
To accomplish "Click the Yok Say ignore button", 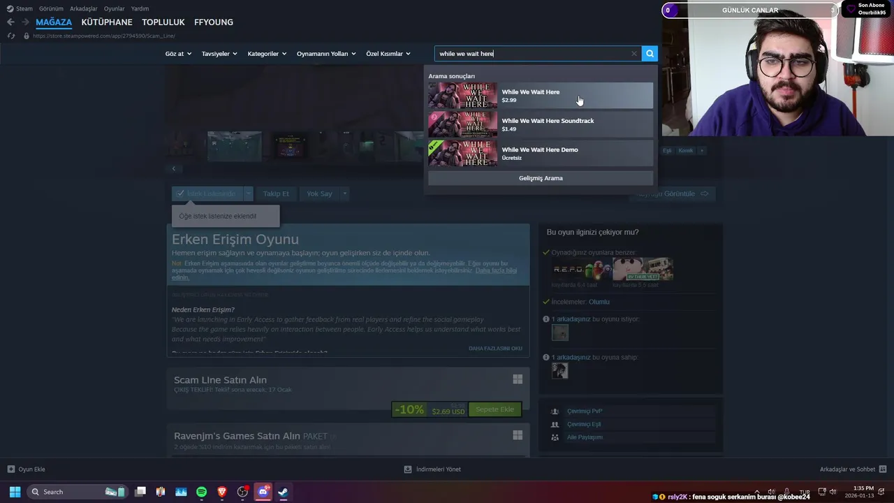I will [x=319, y=194].
